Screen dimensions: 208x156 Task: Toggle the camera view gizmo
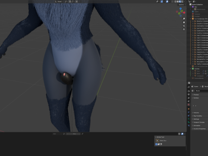pos(184,26)
